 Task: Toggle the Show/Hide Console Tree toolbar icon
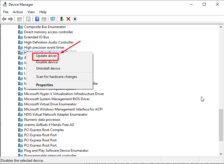coord(20,19)
